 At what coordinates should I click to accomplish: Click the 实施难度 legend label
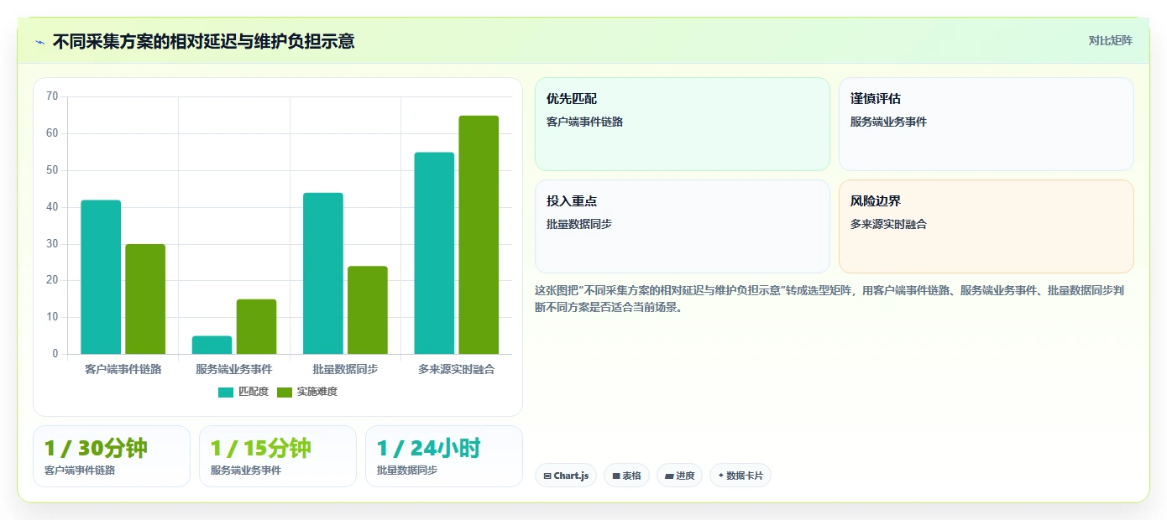pos(317,392)
